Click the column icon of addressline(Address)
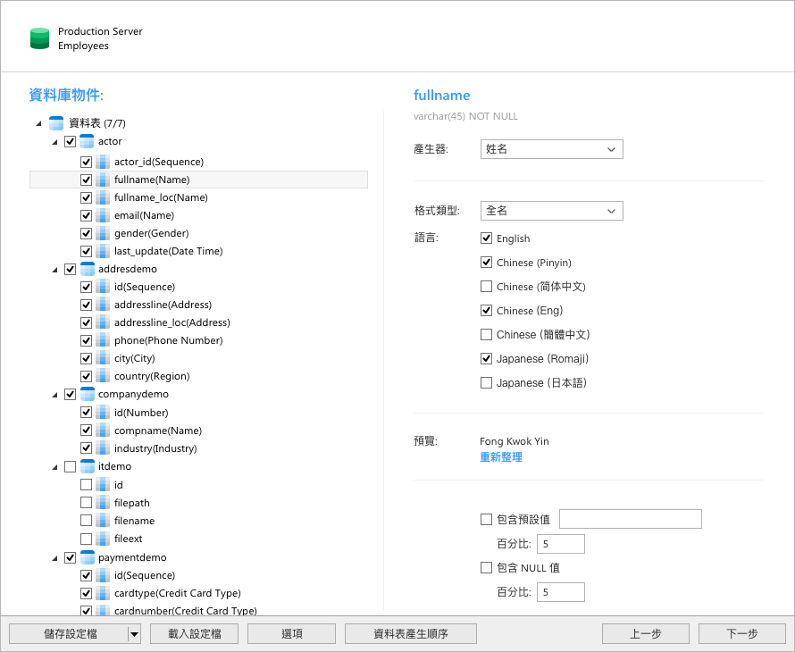Image resolution: width=795 pixels, height=652 pixels. pyautogui.click(x=103, y=305)
